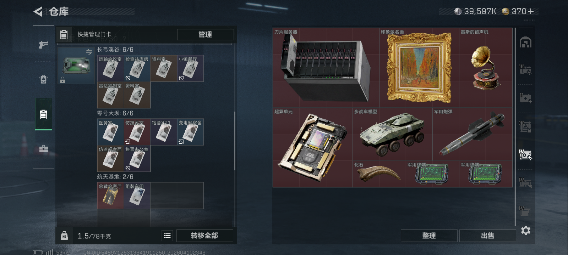Click the 转移全部 button
Image resolution: width=568 pixels, height=255 pixels.
tap(204, 236)
